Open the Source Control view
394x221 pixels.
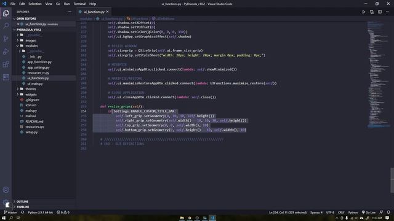click(6, 39)
